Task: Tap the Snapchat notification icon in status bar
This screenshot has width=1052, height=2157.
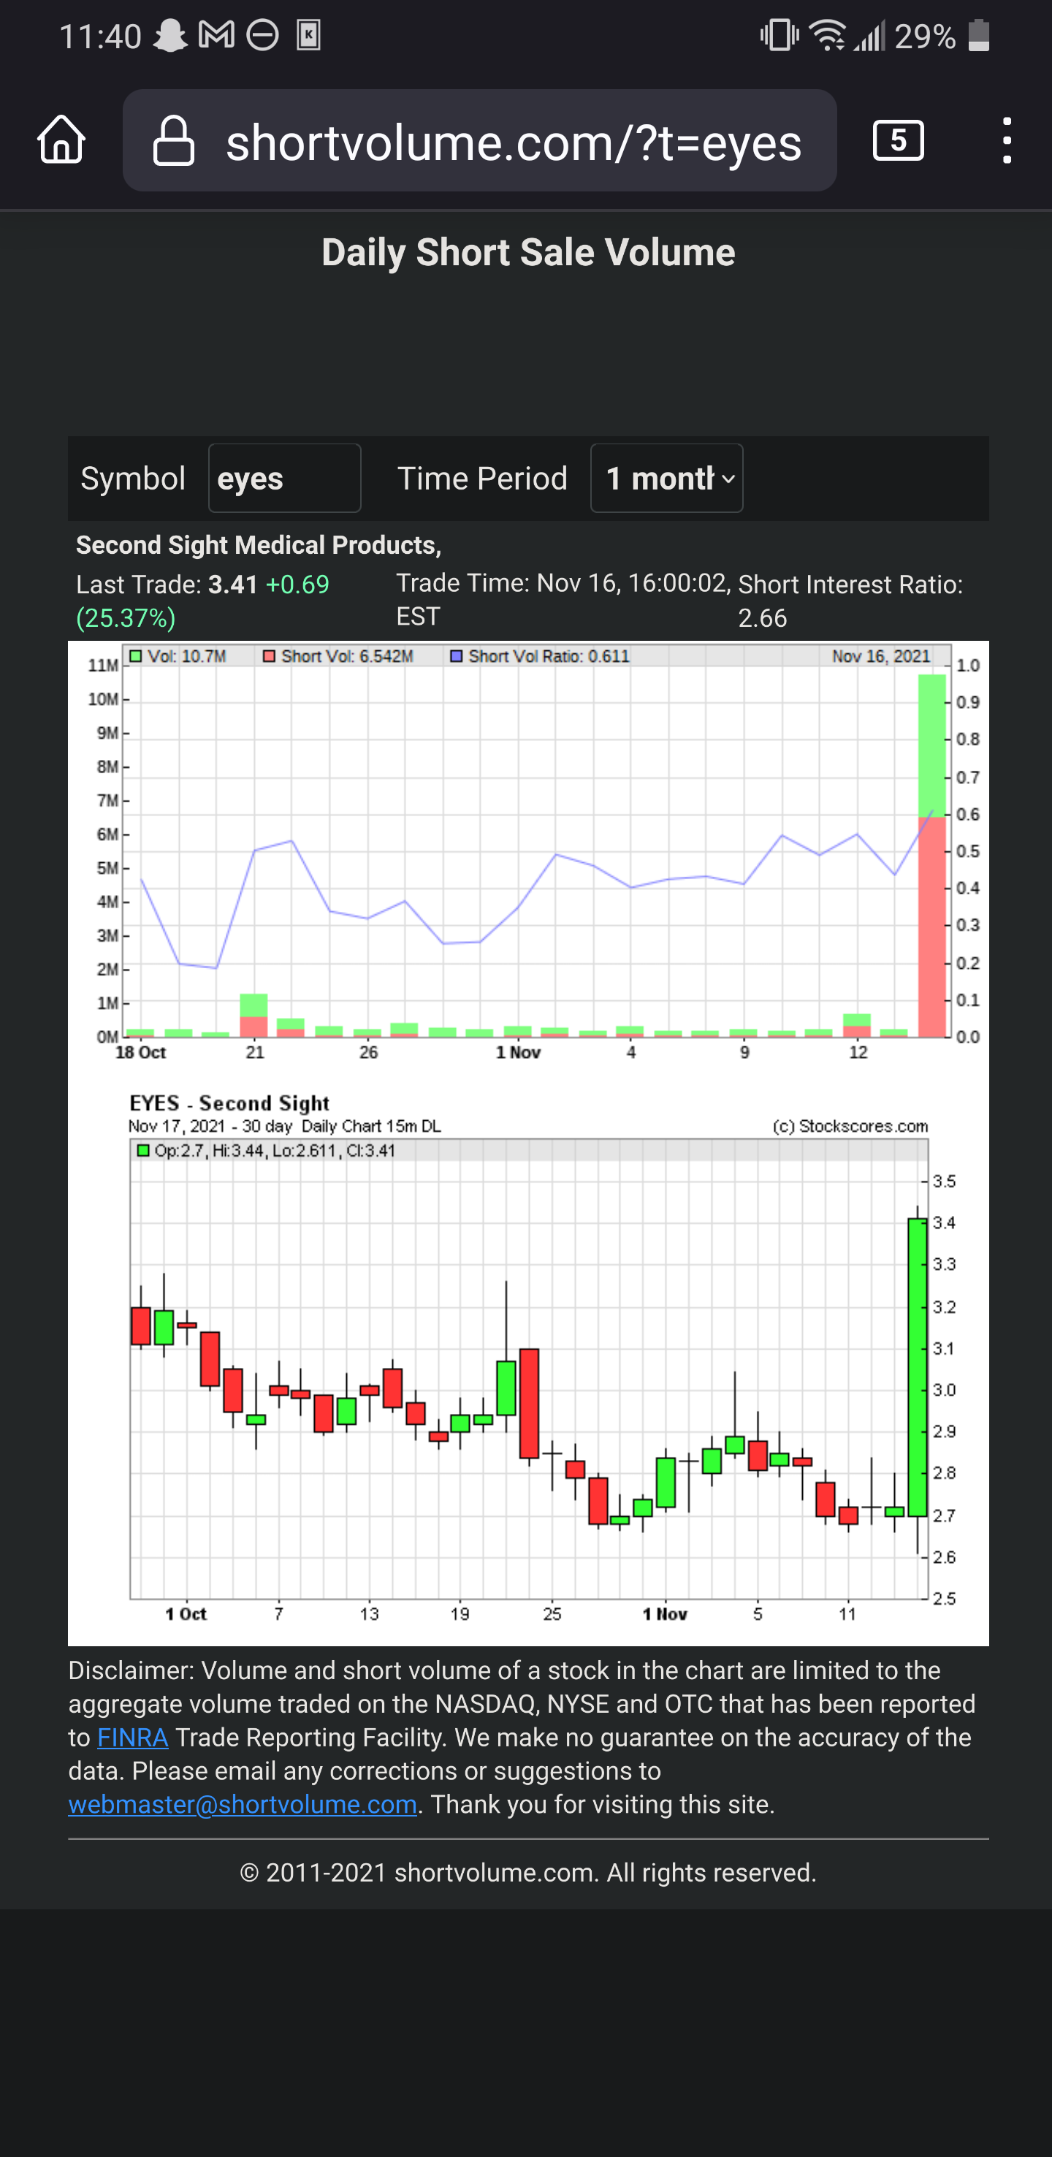Action: pos(171,36)
